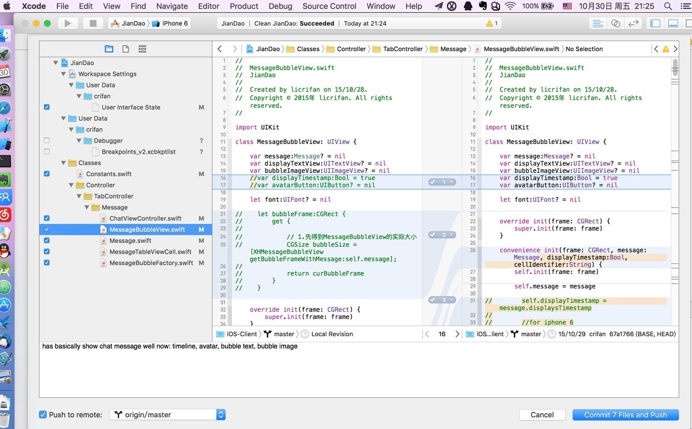Open the Assistant editor icon
Screen dimensions: 692x429
(x=615, y=23)
